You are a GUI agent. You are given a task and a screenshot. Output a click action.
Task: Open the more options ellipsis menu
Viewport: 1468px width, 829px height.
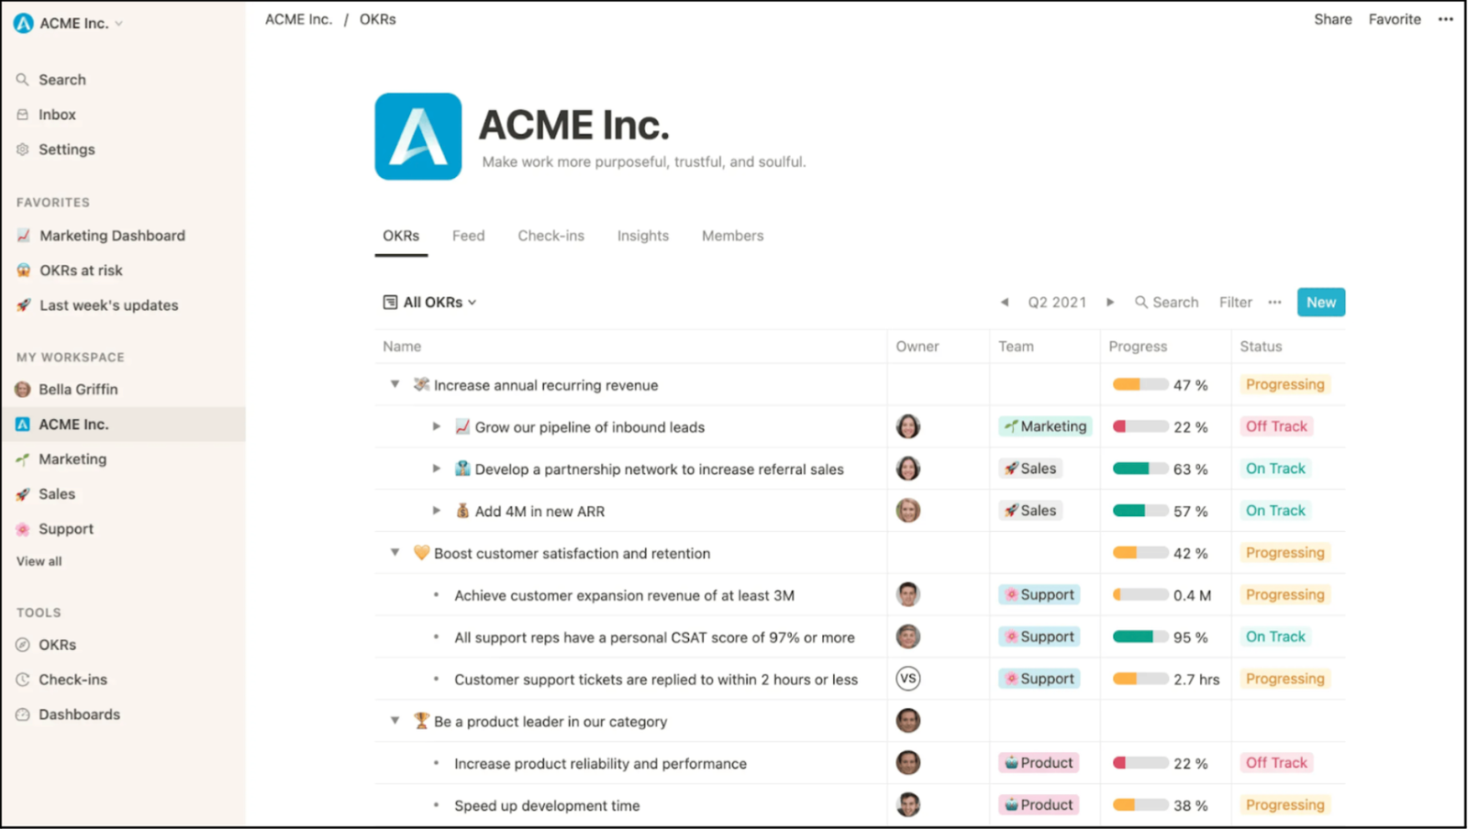click(x=1445, y=18)
